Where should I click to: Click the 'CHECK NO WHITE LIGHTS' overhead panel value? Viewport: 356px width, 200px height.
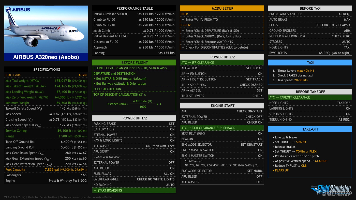pos(156,179)
